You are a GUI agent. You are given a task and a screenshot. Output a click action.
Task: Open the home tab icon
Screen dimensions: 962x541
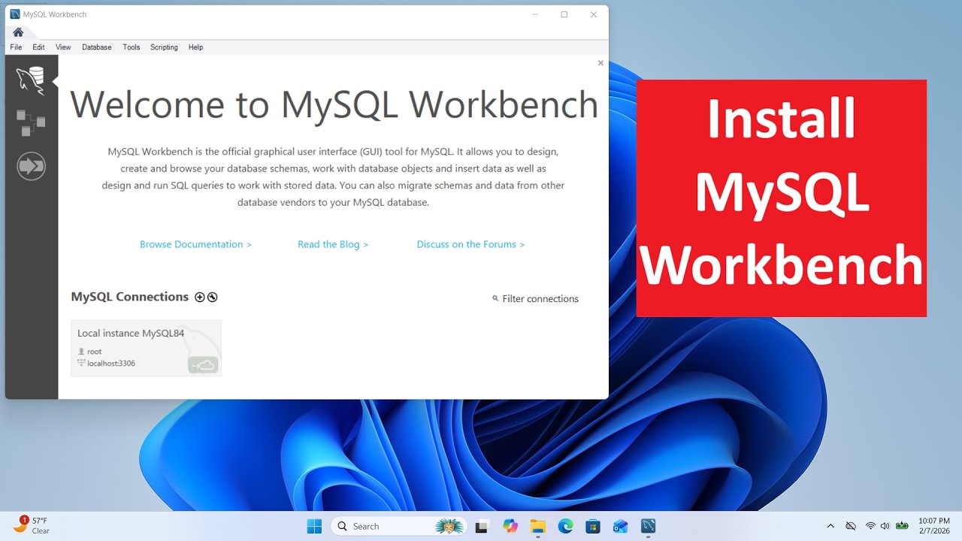point(18,32)
